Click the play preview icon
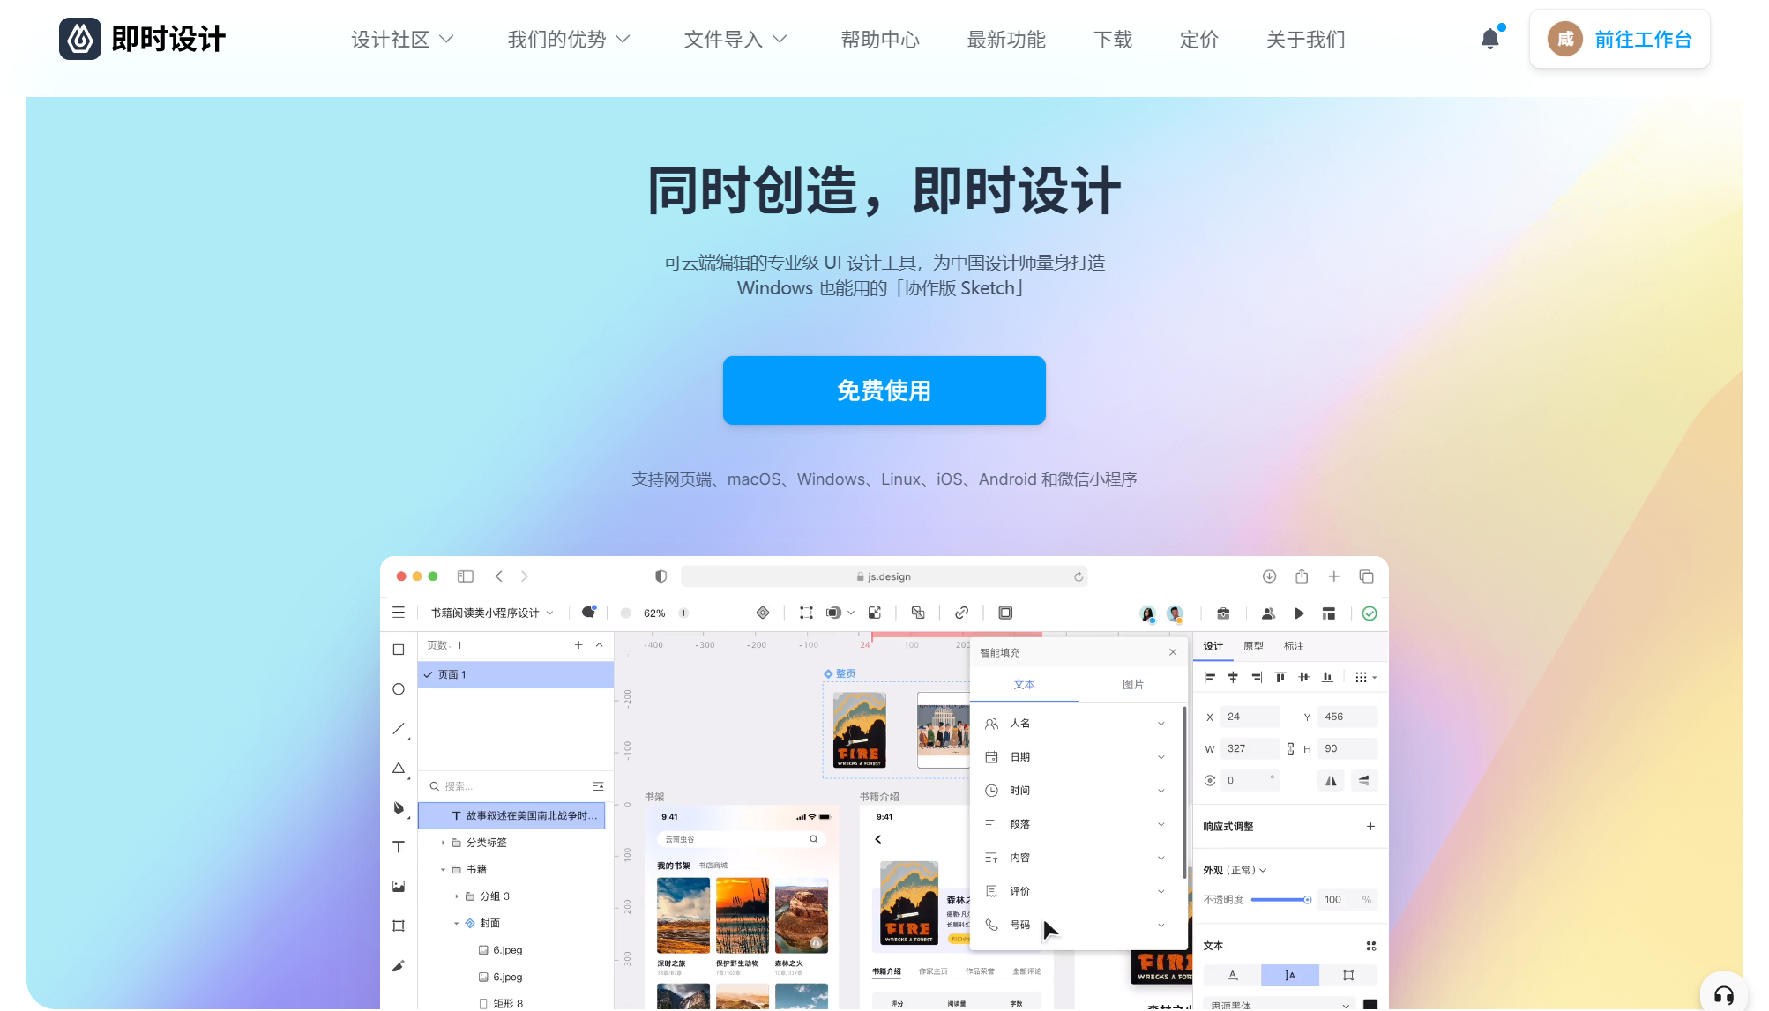Screen dimensions: 1769x1011 [x=1299, y=613]
